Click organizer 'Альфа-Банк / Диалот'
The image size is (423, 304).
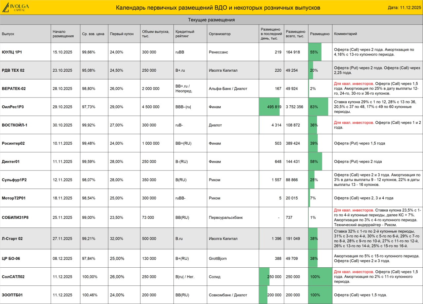point(228,89)
